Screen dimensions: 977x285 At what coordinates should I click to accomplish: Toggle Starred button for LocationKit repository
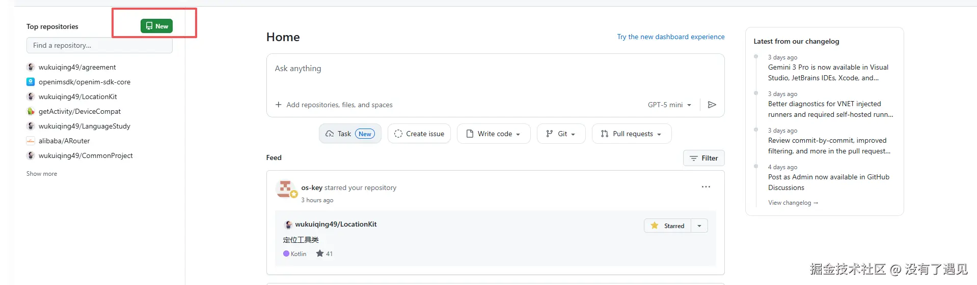click(x=667, y=226)
